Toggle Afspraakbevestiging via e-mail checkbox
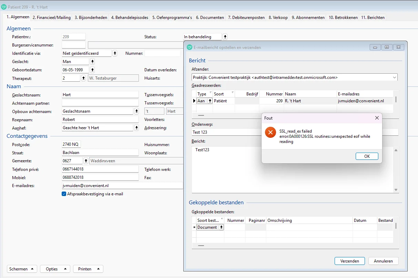This screenshot has height=278, width=418. [x=64, y=194]
